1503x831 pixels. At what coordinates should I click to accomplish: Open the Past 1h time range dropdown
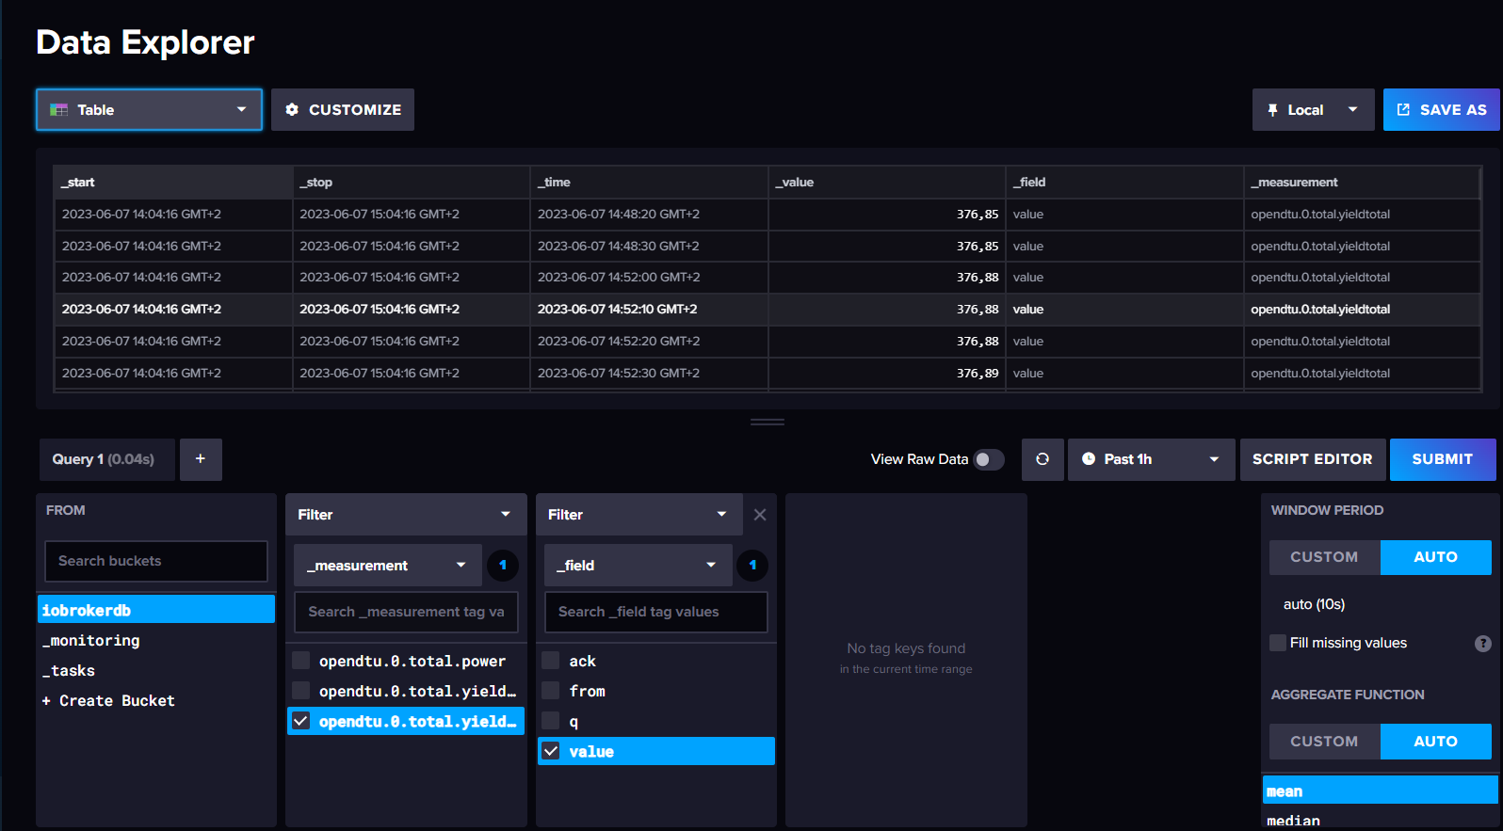click(1151, 459)
